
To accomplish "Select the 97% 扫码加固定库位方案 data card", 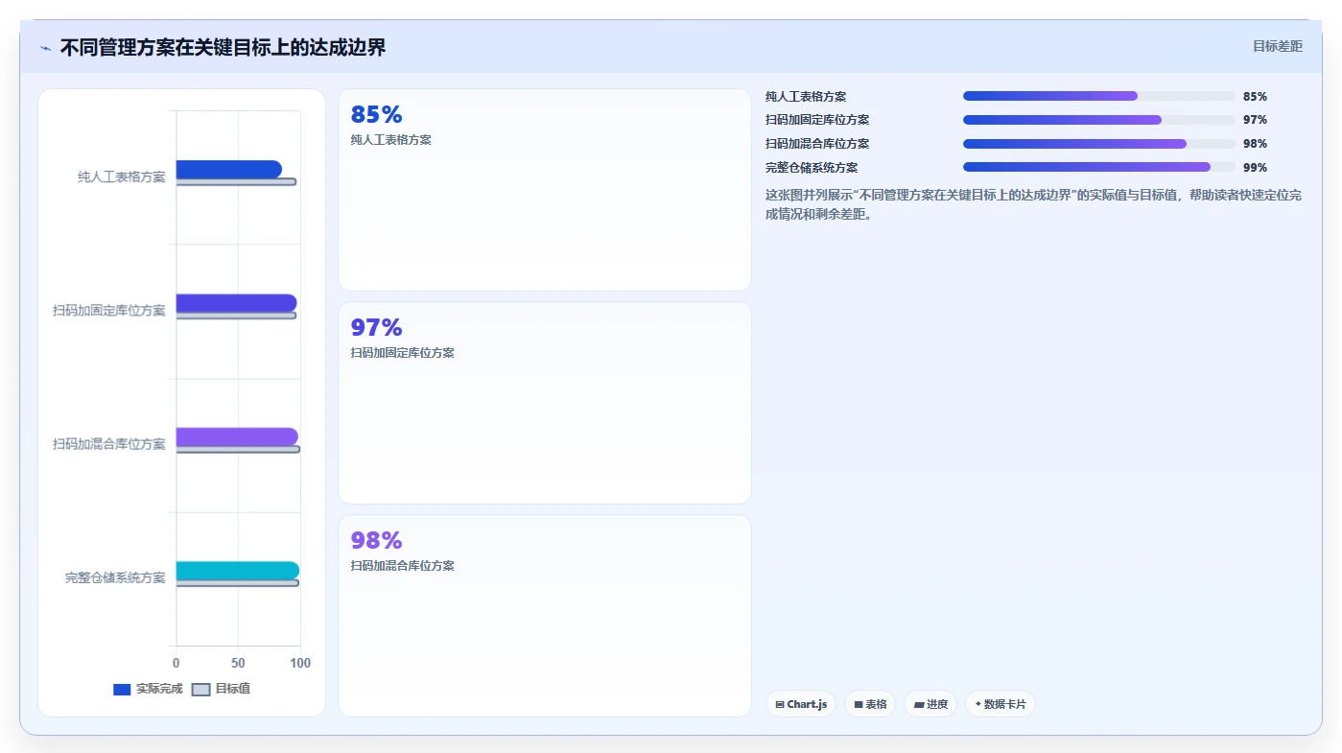I will tap(545, 403).
